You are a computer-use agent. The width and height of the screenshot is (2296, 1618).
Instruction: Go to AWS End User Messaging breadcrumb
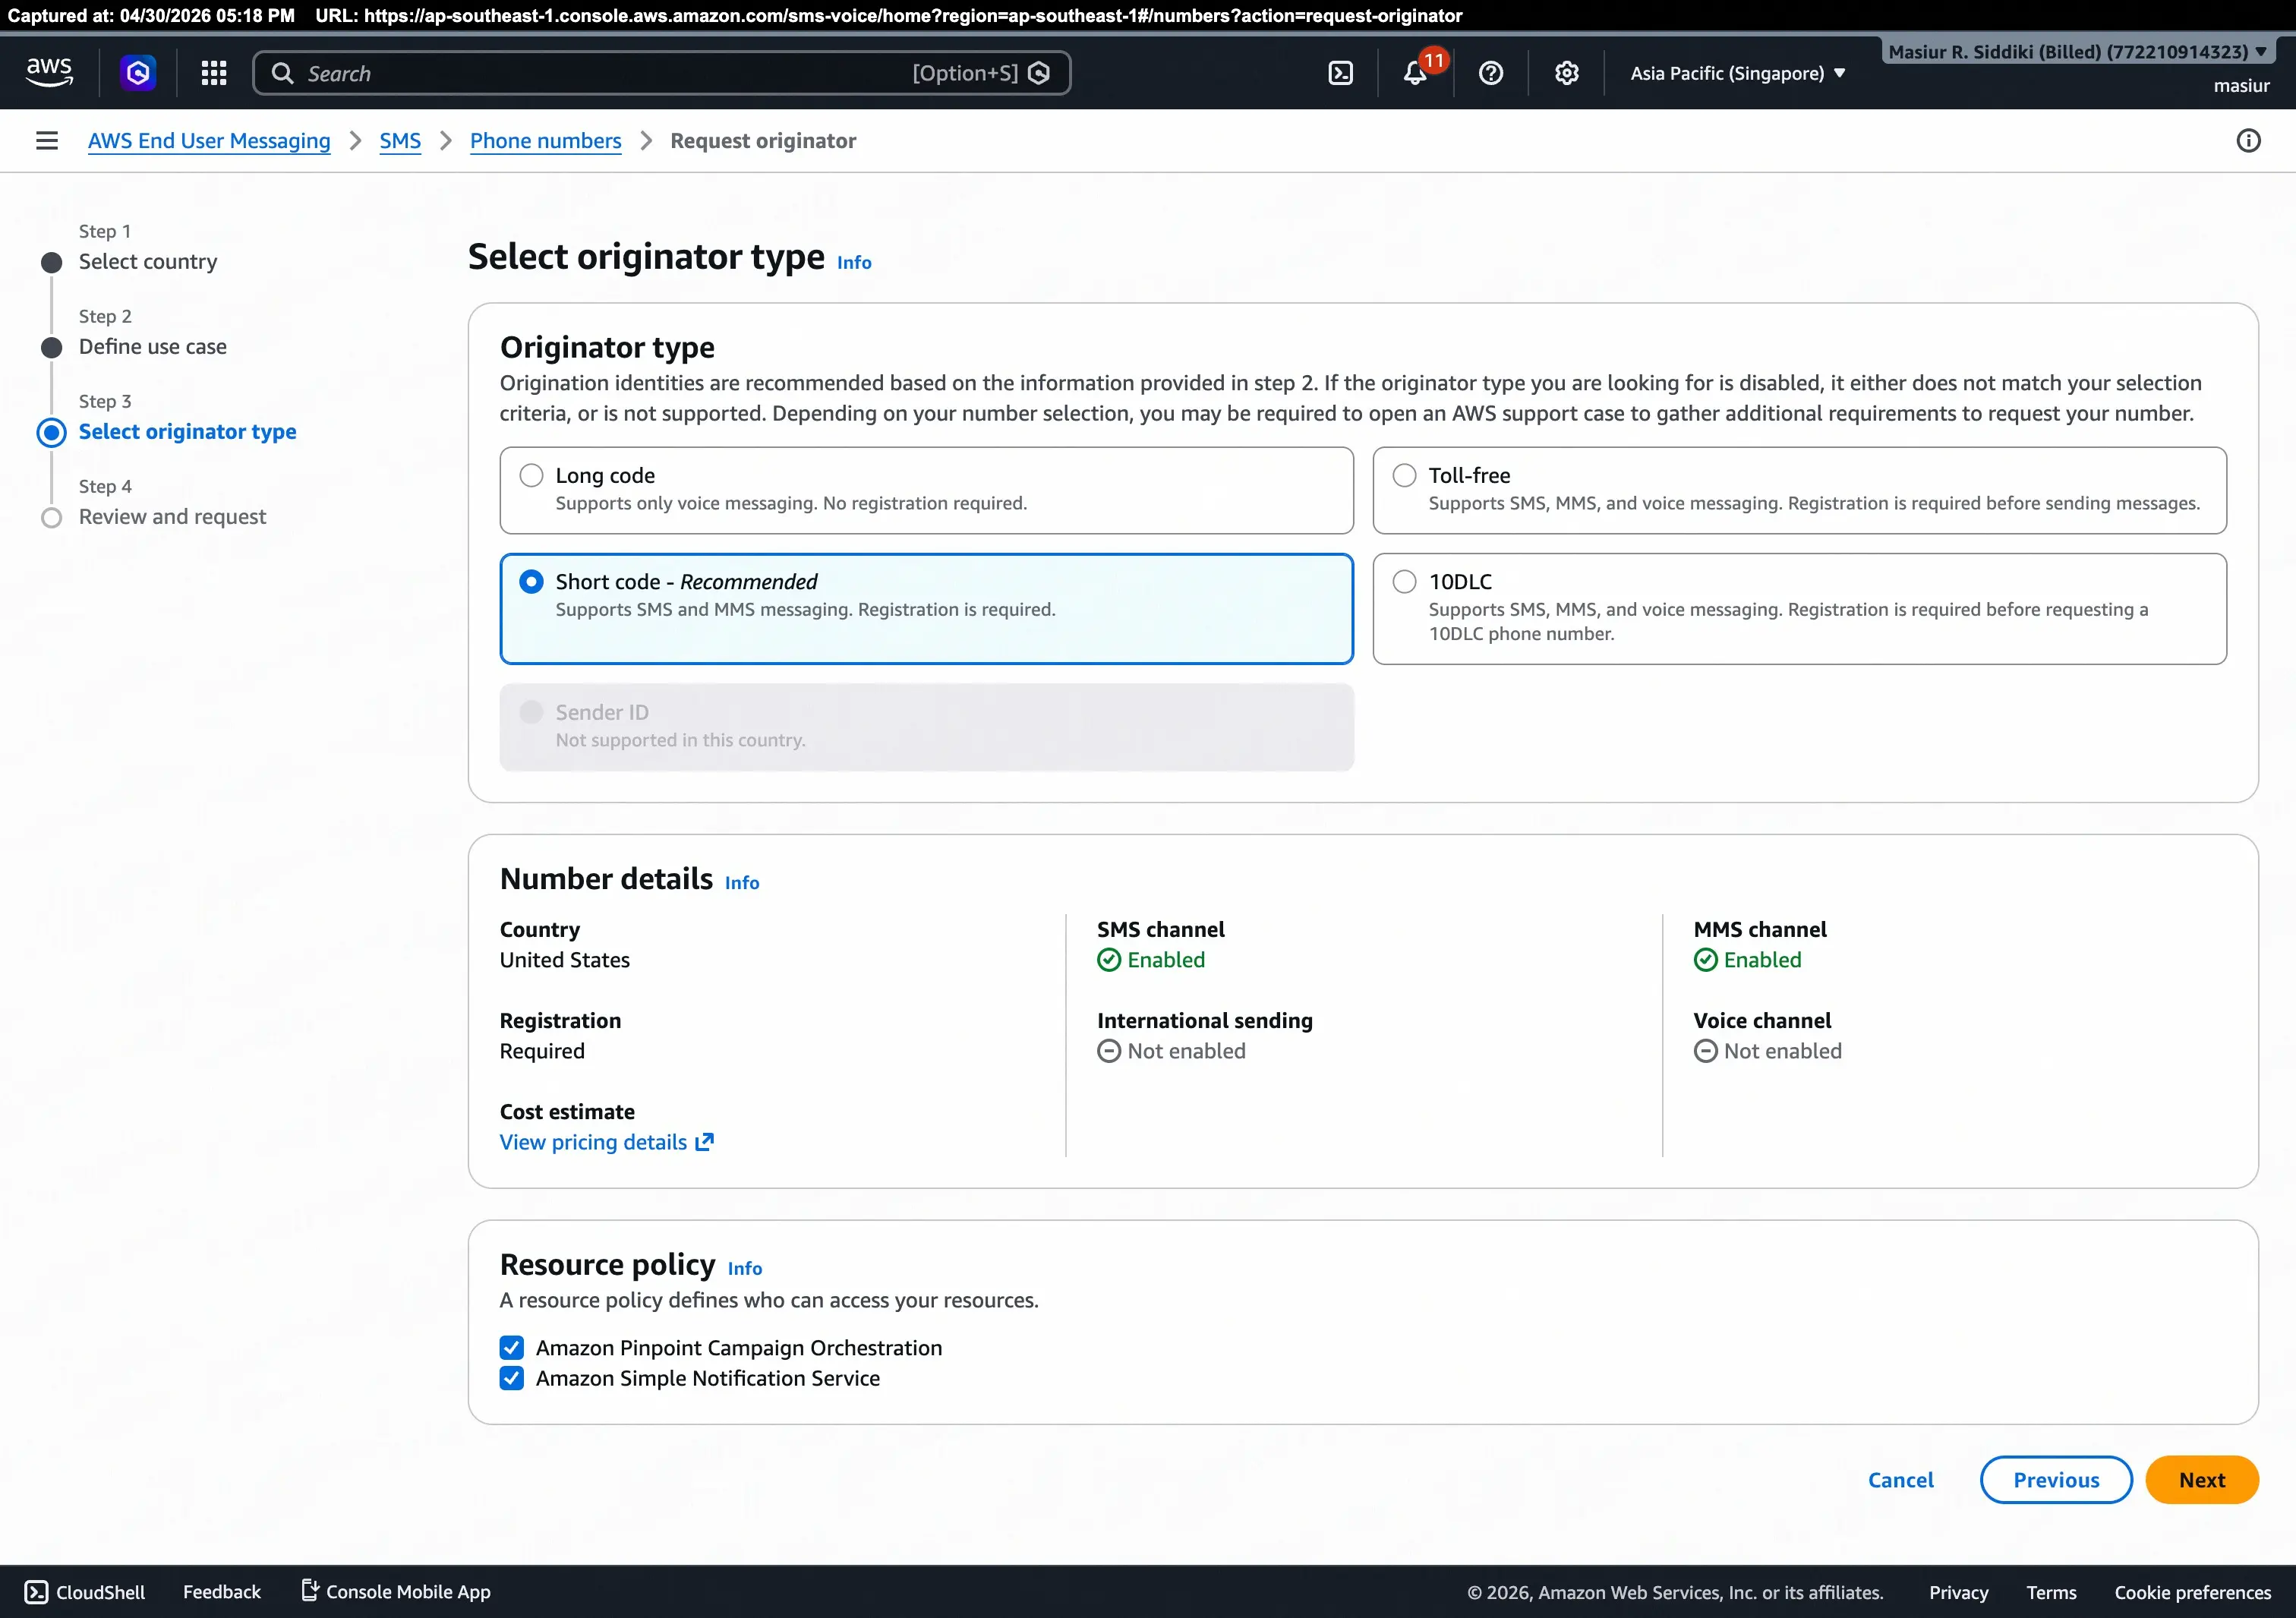209,141
